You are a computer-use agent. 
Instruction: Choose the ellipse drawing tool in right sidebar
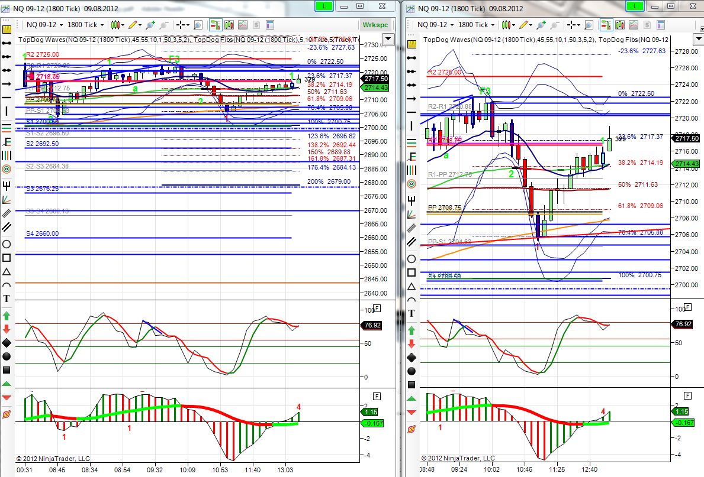[412, 259]
